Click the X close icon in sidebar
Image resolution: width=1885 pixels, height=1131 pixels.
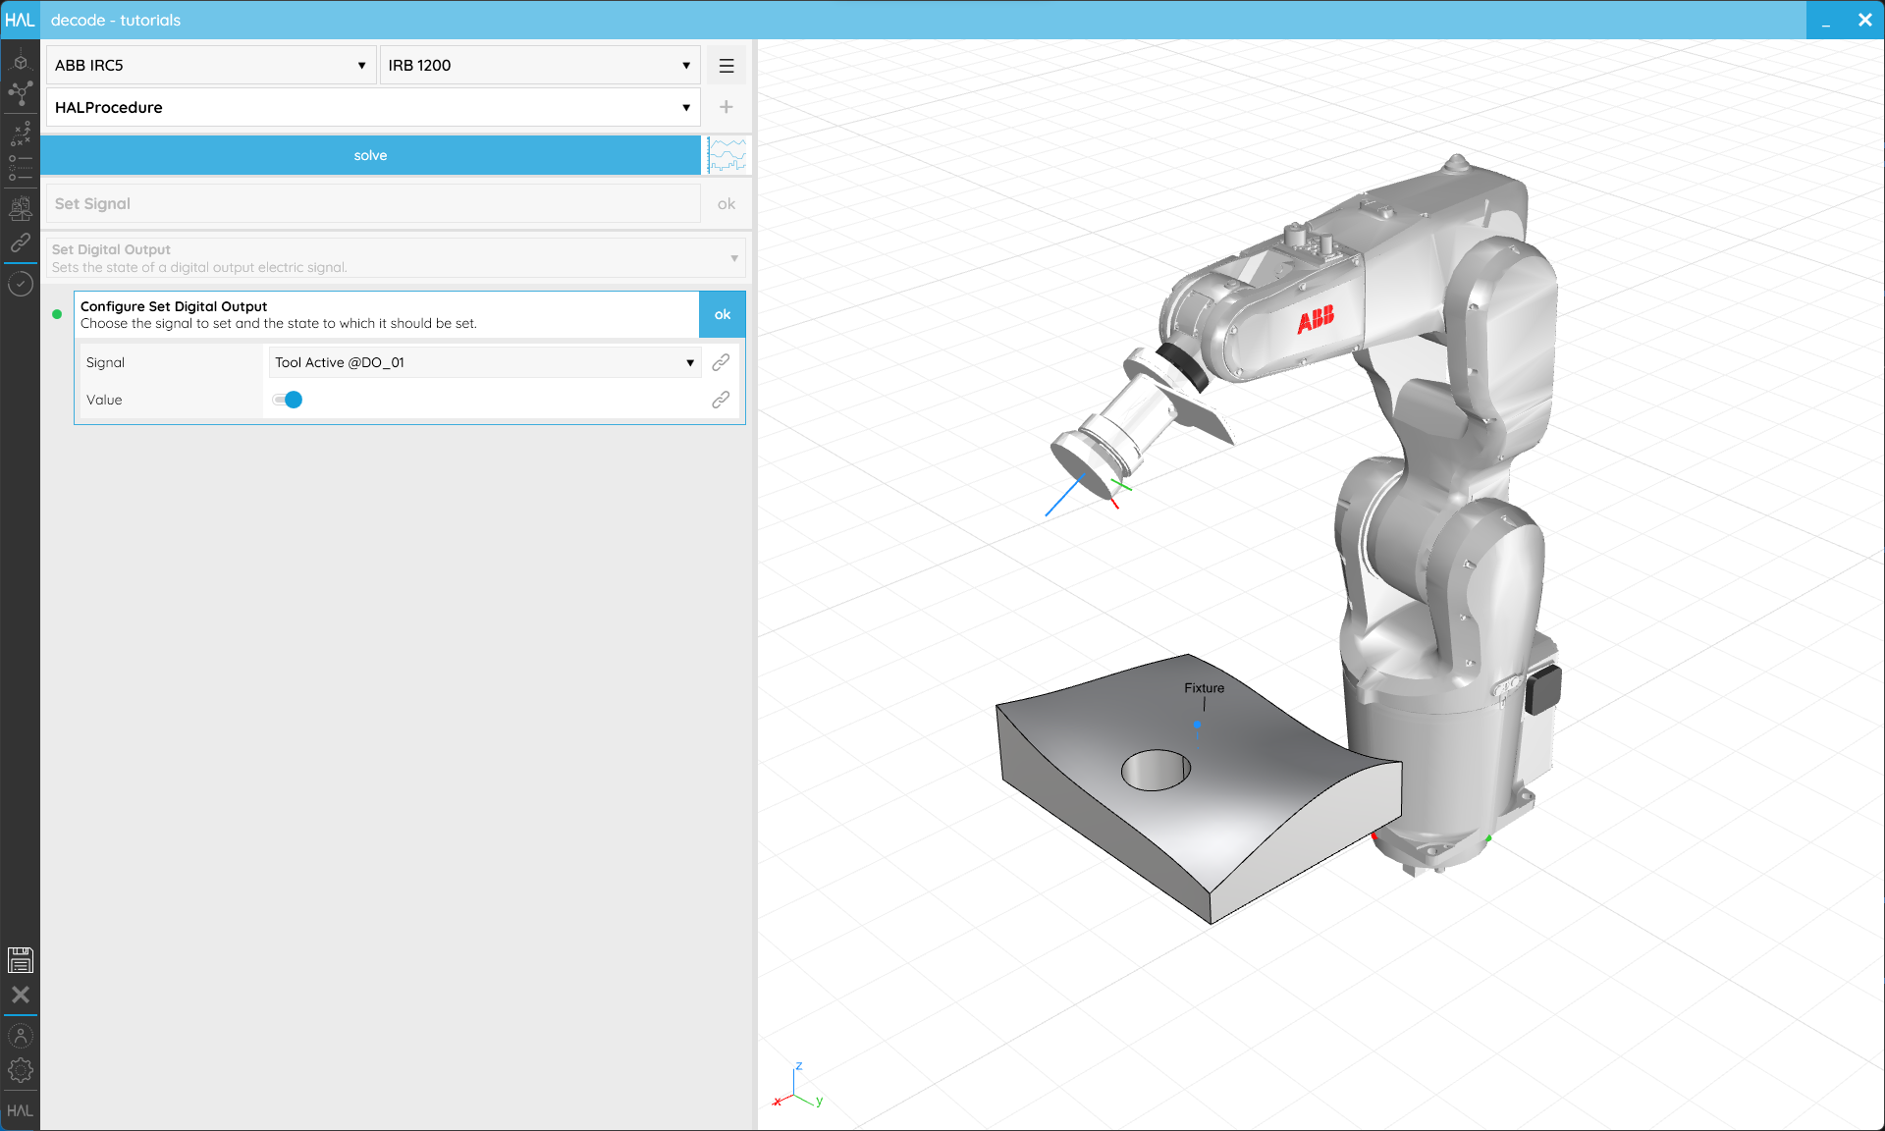(20, 995)
